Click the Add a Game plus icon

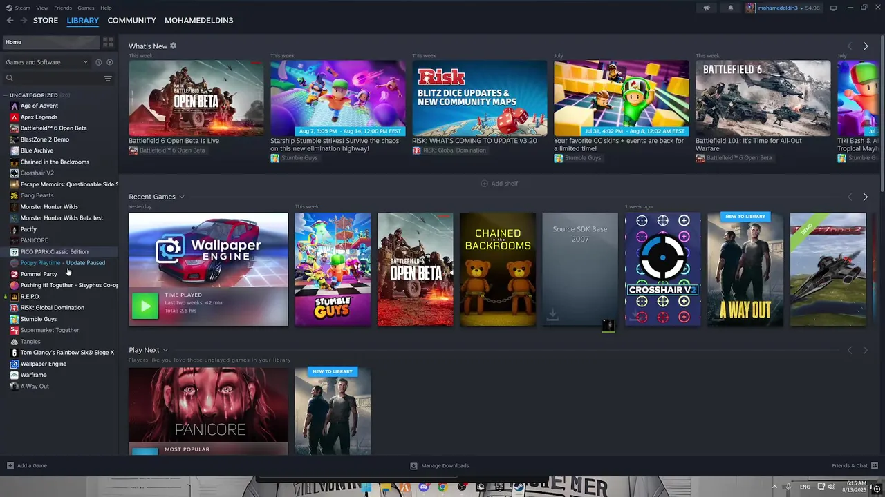[x=10, y=465]
